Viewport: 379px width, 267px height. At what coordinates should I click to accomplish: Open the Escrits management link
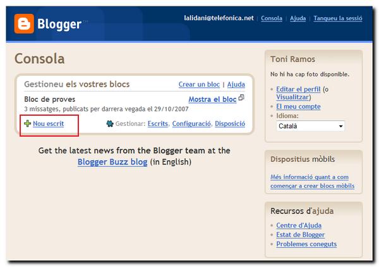(157, 123)
